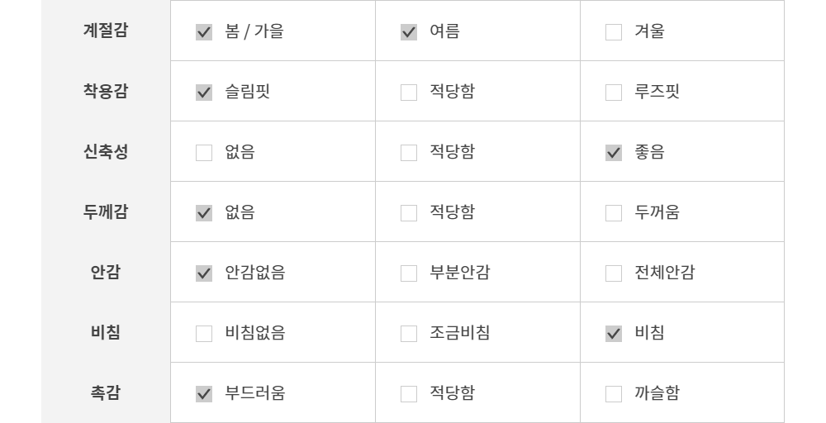
Task: Check the 부분안감 checkbox
Action: 409,274
